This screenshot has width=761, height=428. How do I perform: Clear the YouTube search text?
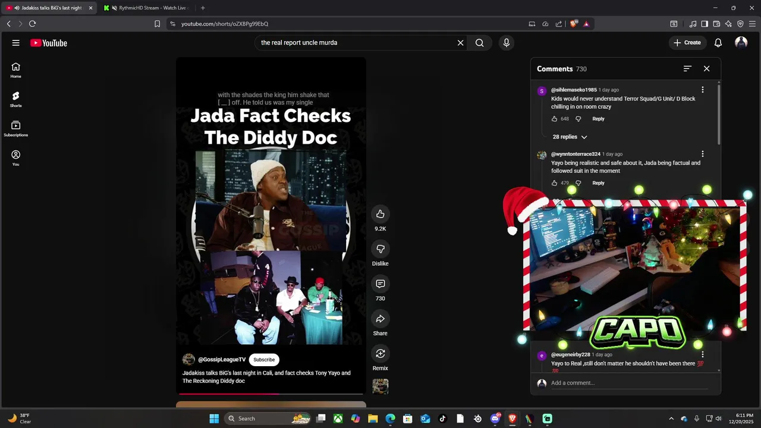point(460,43)
